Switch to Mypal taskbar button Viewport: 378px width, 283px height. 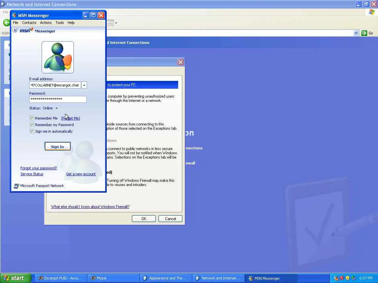[x=113, y=278]
